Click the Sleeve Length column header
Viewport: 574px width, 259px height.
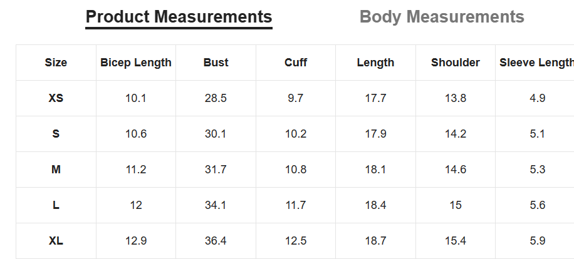[536, 63]
